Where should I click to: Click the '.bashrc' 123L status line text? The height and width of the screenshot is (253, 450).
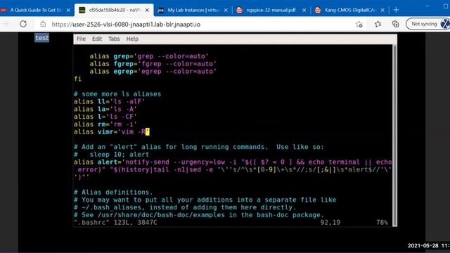tap(115, 222)
